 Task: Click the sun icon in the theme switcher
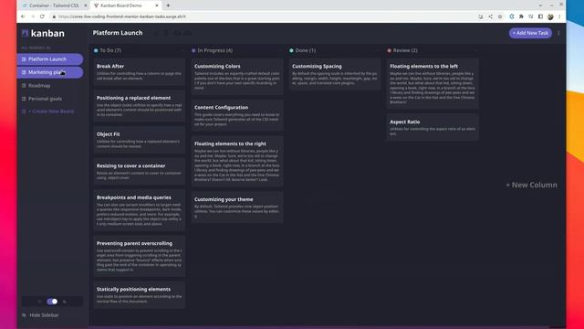(40, 302)
